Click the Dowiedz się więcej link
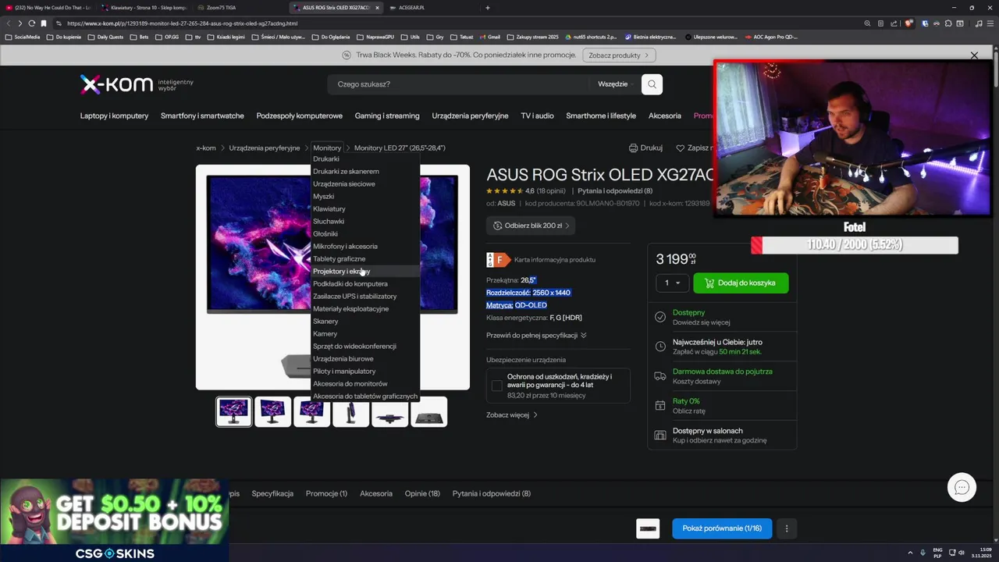 point(702,322)
